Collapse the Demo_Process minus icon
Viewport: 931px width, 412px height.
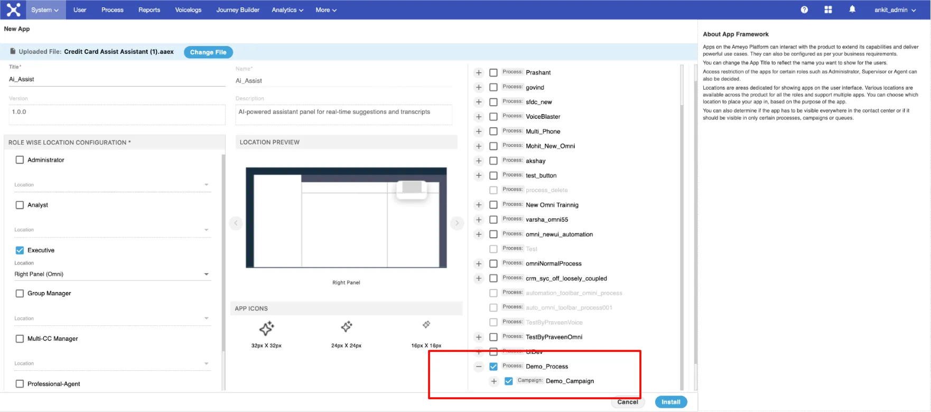479,367
